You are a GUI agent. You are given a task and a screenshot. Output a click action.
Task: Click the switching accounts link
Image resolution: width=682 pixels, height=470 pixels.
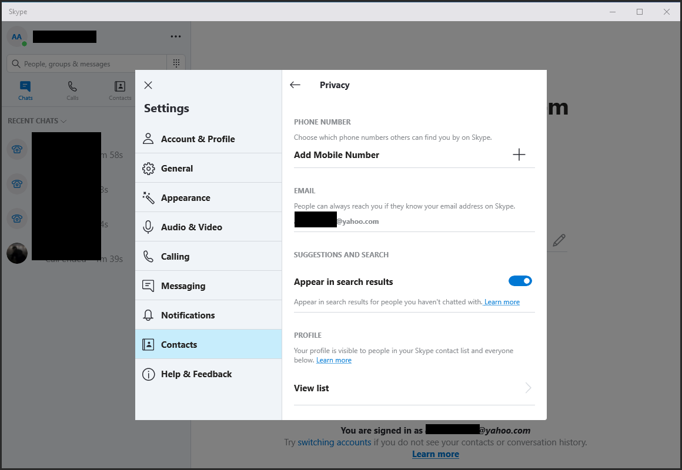click(334, 442)
